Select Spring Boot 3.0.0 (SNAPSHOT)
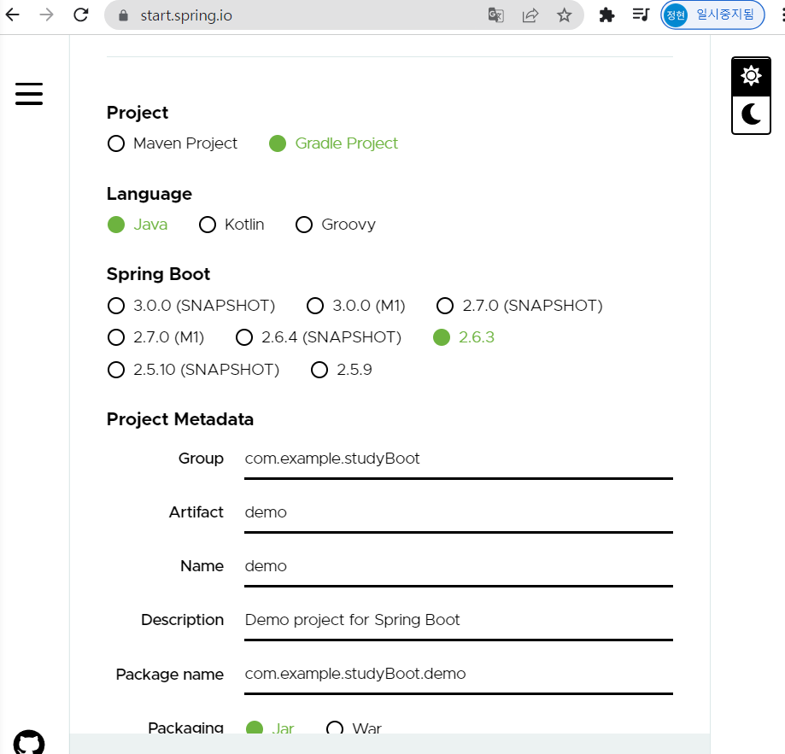Viewport: 785px width, 754px height. tap(191, 306)
